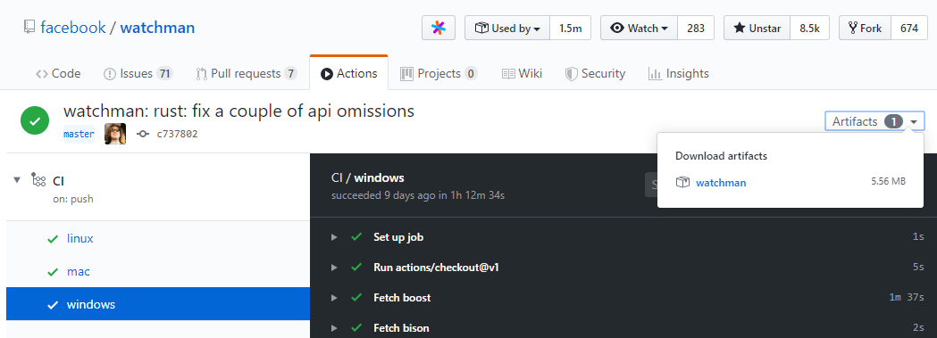Click the green success status check circle
The height and width of the screenshot is (338, 937).
coord(35,121)
